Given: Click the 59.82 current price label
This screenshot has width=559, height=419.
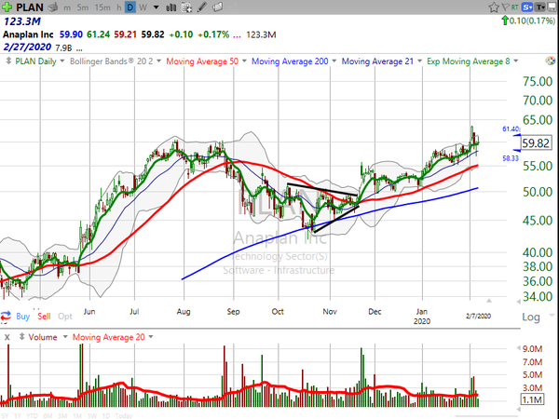Looking at the screenshot, I should pyautogui.click(x=536, y=143).
